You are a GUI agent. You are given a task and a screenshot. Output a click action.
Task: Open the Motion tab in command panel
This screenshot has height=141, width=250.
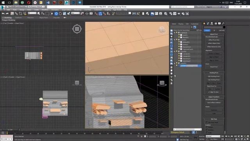[x=216, y=23]
